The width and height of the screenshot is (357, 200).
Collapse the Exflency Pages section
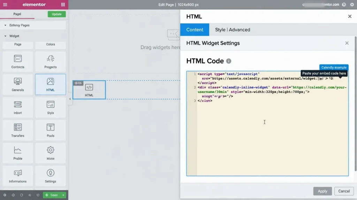(5, 25)
